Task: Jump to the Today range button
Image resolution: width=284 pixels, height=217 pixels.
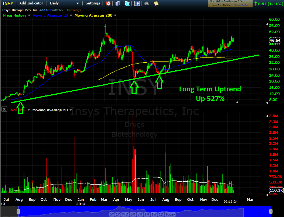Action: [x=170, y=214]
